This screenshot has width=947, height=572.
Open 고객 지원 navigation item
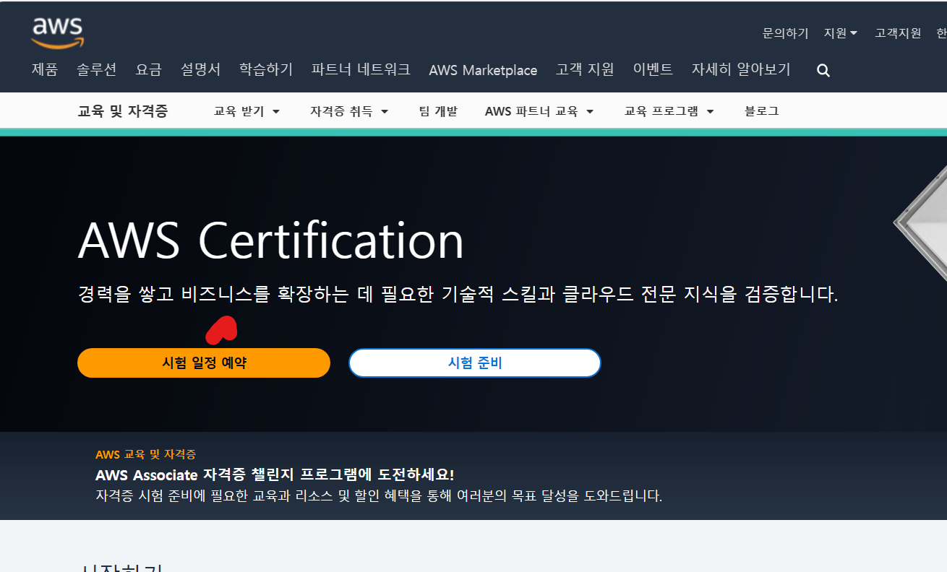pos(585,69)
